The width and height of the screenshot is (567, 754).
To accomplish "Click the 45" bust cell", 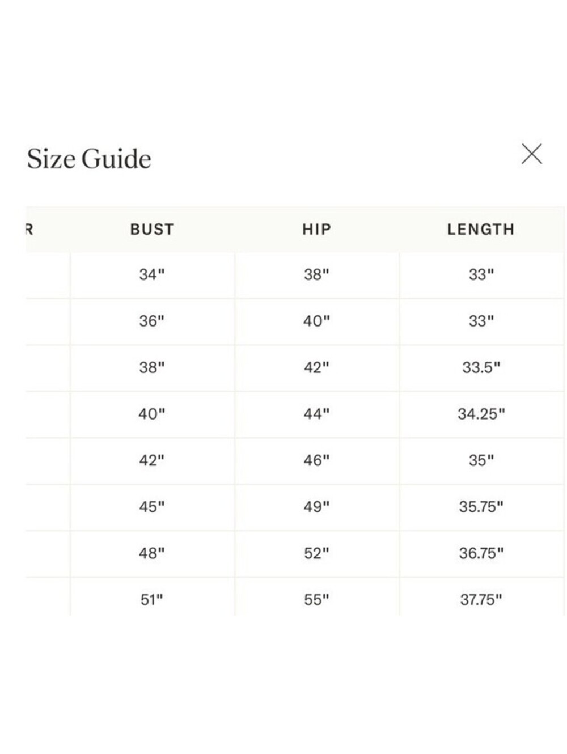I will pyautogui.click(x=152, y=507).
